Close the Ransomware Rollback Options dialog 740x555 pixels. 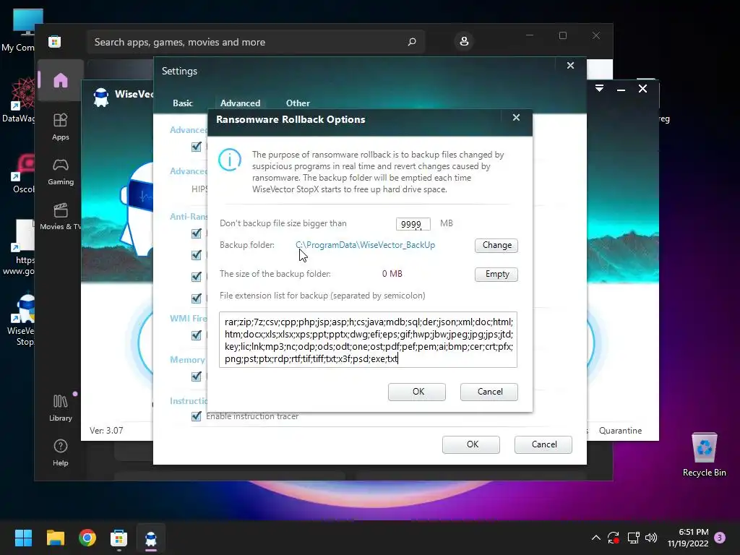[x=516, y=118]
